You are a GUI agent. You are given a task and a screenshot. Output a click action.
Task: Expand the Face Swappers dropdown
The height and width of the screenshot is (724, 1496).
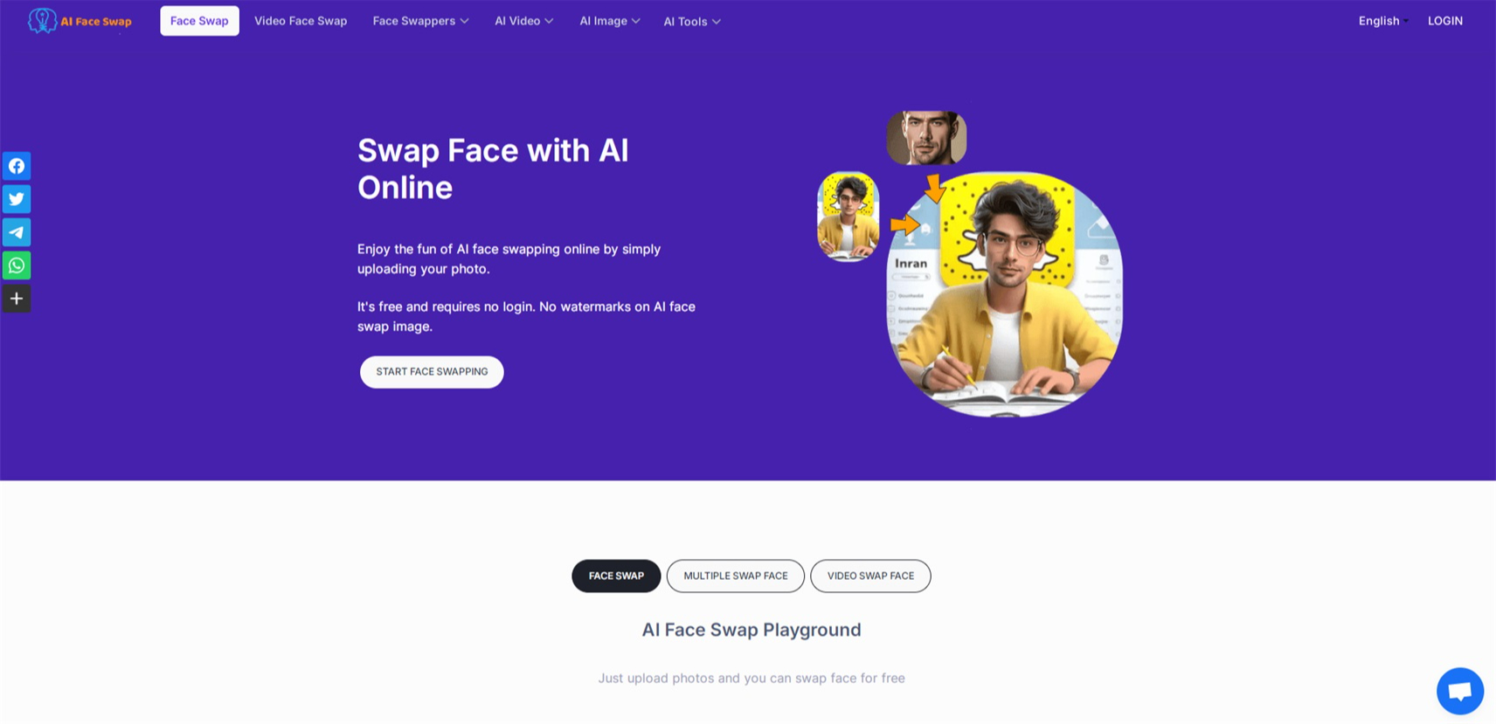pos(420,21)
